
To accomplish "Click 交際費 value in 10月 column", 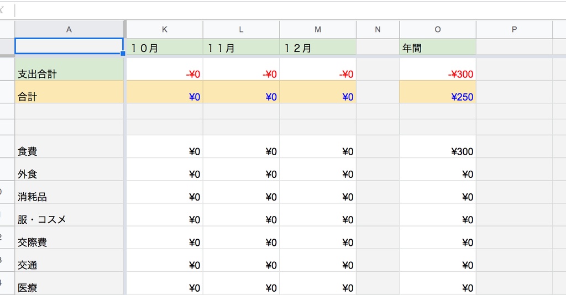I will click(165, 238).
